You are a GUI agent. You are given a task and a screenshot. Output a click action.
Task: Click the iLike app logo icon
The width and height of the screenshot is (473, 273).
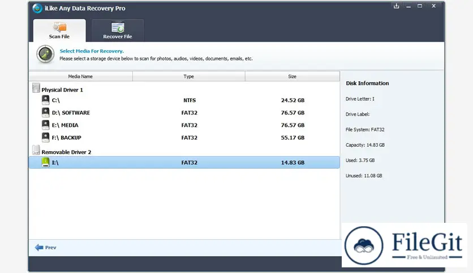(37, 8)
